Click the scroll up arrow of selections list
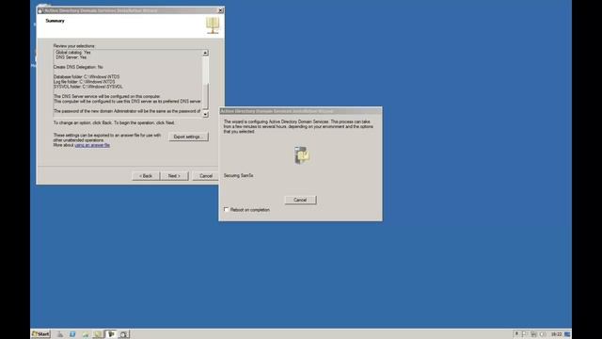Screen dimensions: 602x339 click(205, 53)
